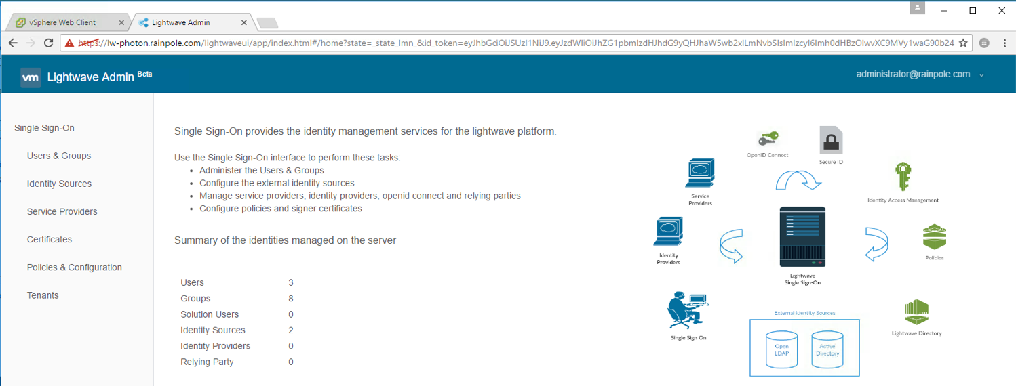Click the vSphere Web Client tab favicon
1016x386 pixels.
tap(21, 22)
